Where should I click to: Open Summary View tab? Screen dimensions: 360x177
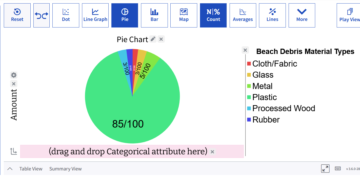(65, 169)
